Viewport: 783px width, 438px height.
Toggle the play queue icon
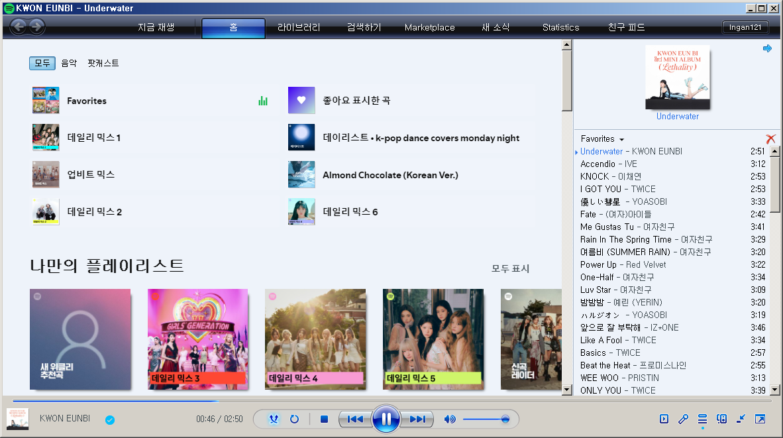point(703,419)
